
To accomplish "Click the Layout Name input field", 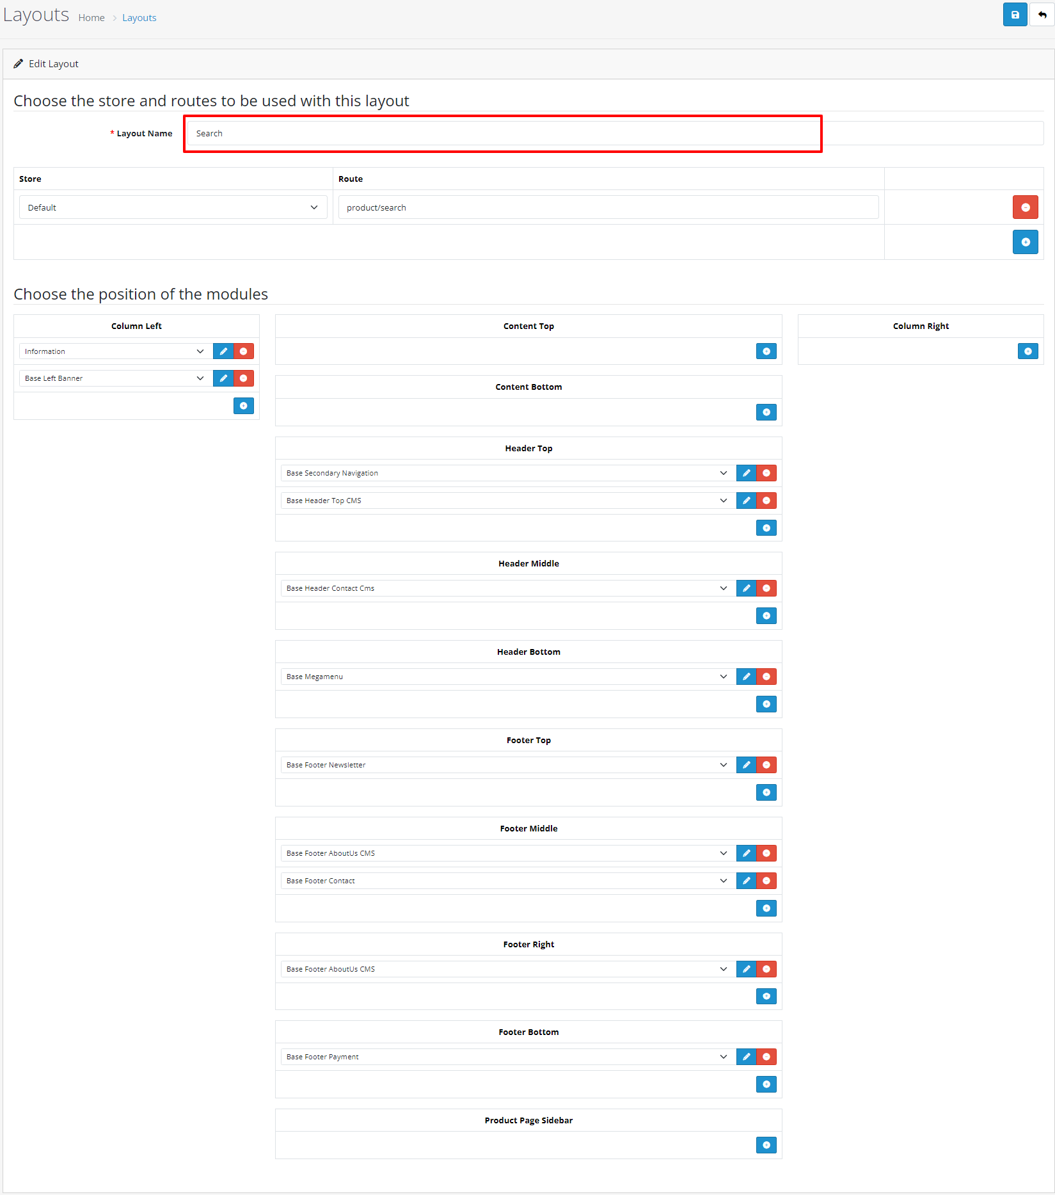I will [x=503, y=134].
